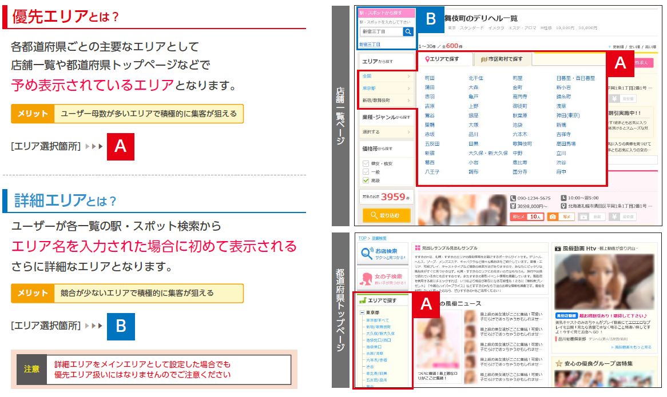Screen dimensions: 667x397
Task: Collapse the 東京都 tree in エリアで探す panel
Action: 362,312
